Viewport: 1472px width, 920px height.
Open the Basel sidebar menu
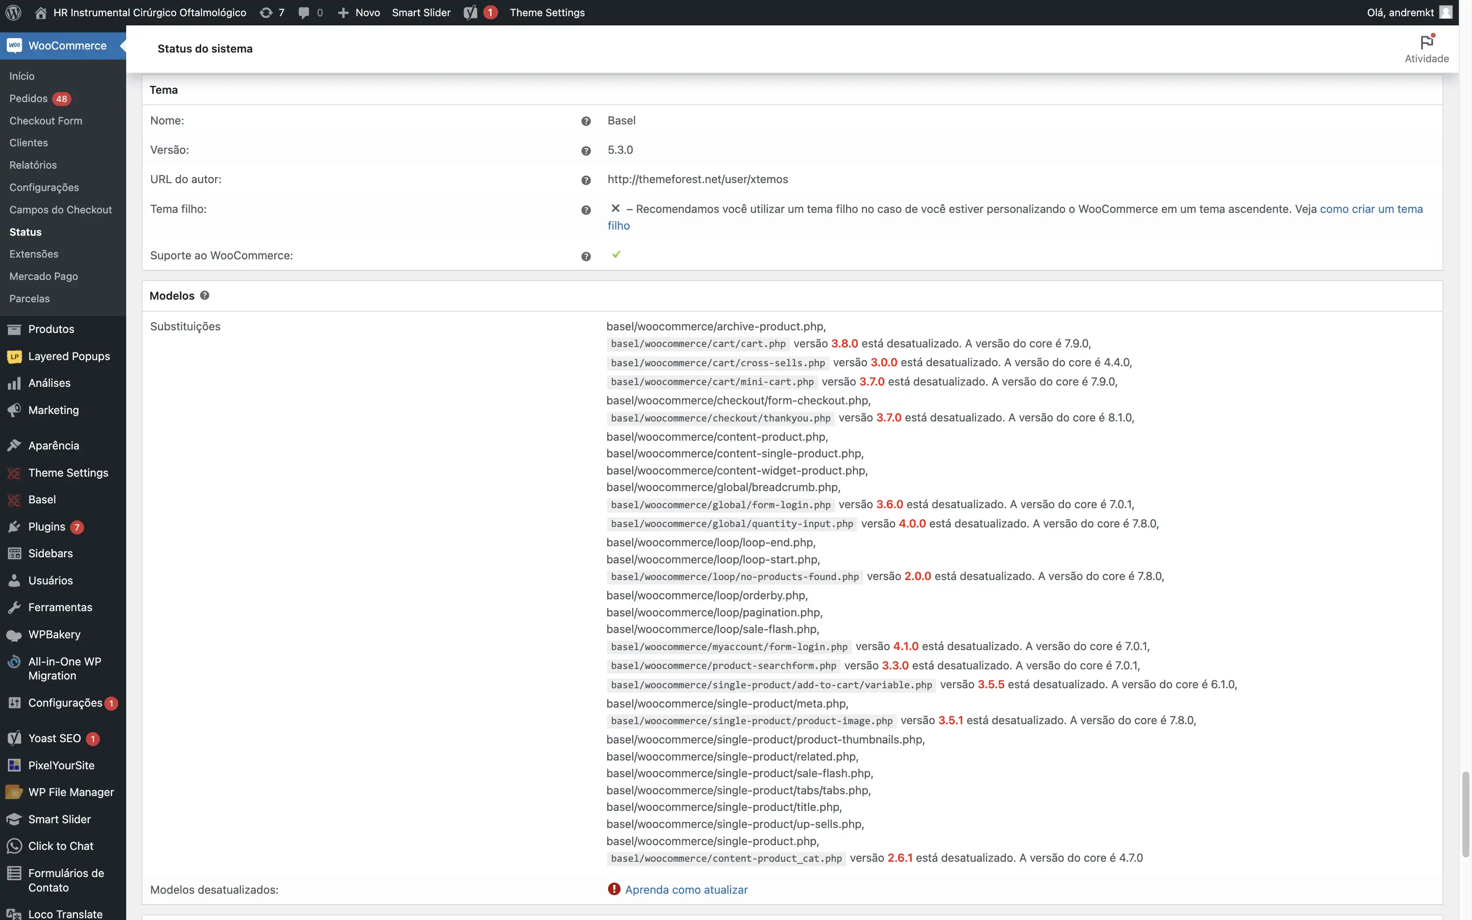pos(42,499)
